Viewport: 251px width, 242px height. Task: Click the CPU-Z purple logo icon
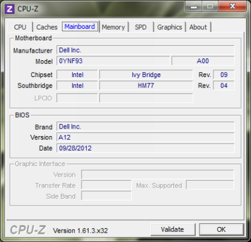point(9,9)
